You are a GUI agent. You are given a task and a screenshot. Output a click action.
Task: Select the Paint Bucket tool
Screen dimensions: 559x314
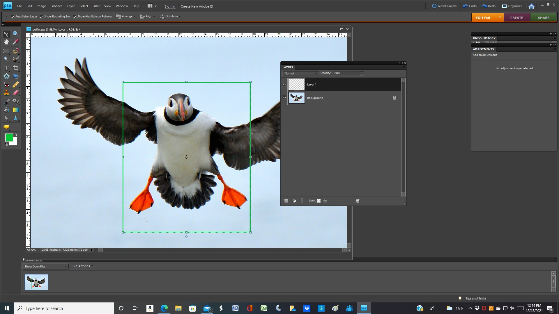tap(6, 110)
